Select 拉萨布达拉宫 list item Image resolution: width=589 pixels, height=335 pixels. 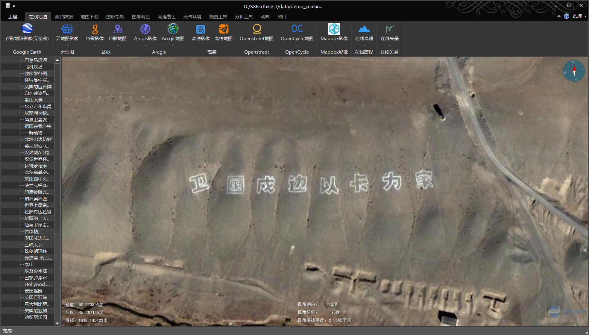pos(38,212)
